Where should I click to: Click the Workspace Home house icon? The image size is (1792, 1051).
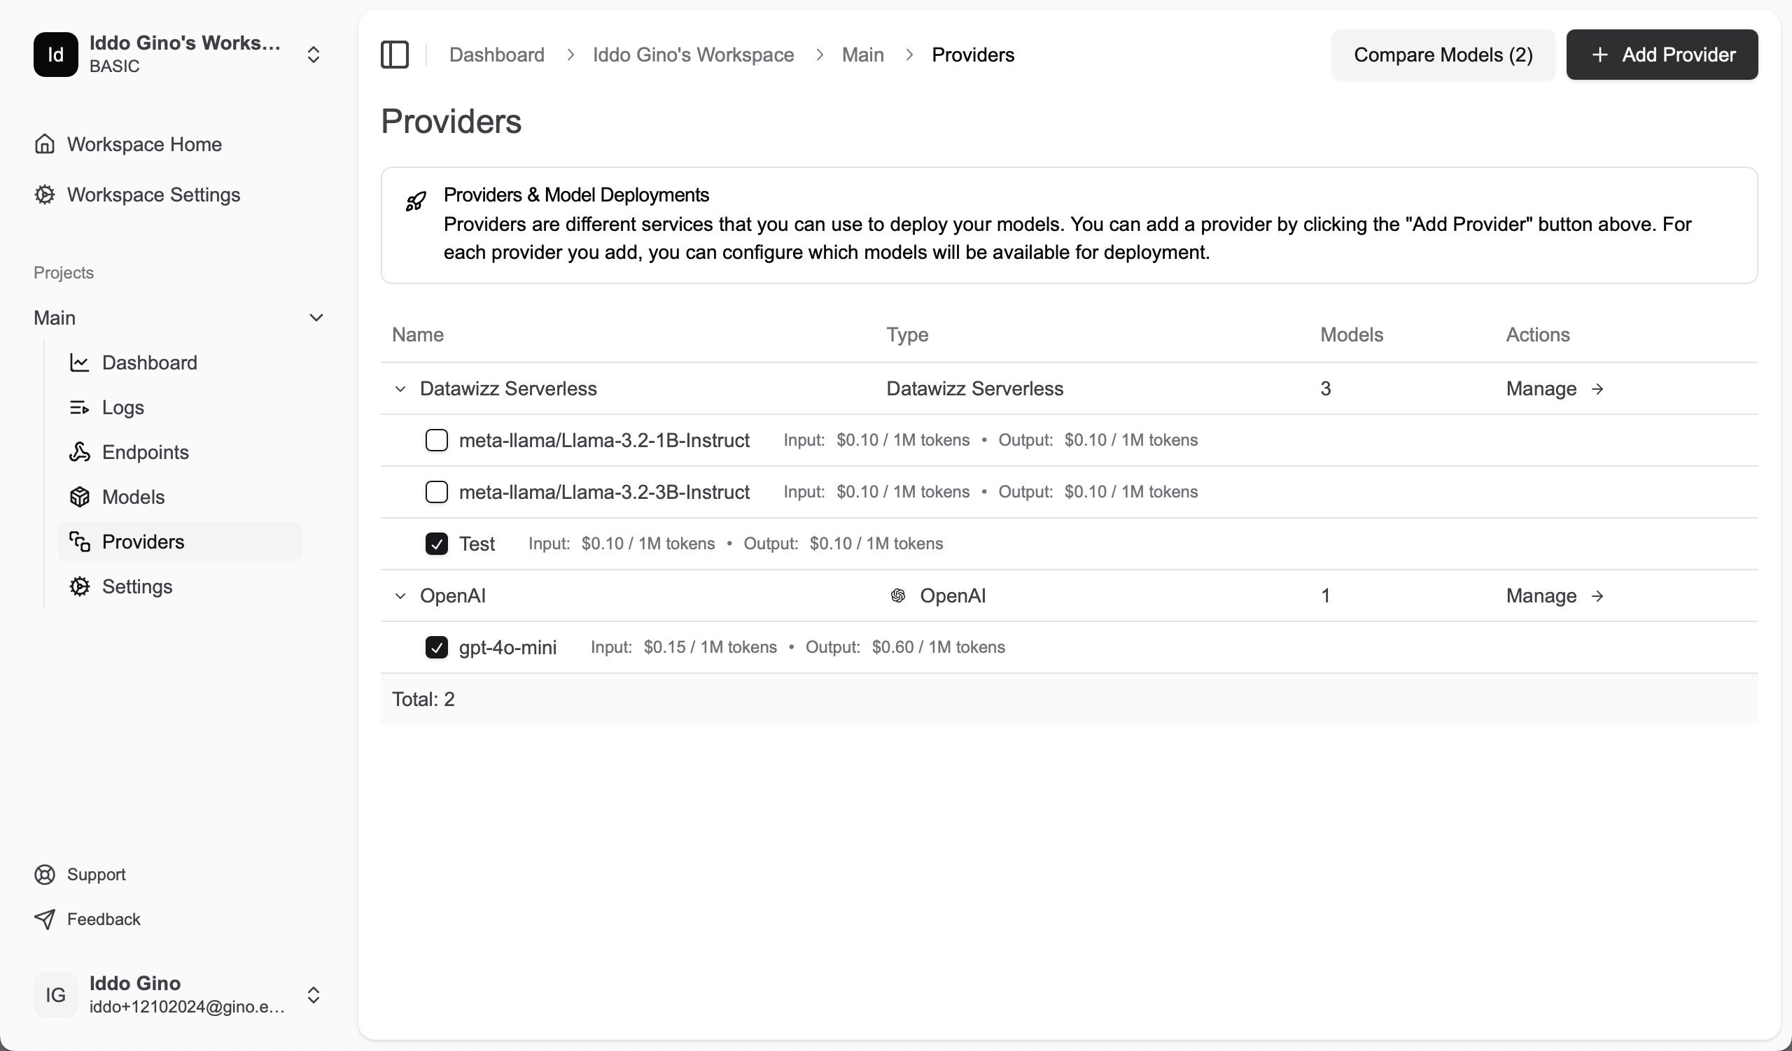point(45,144)
